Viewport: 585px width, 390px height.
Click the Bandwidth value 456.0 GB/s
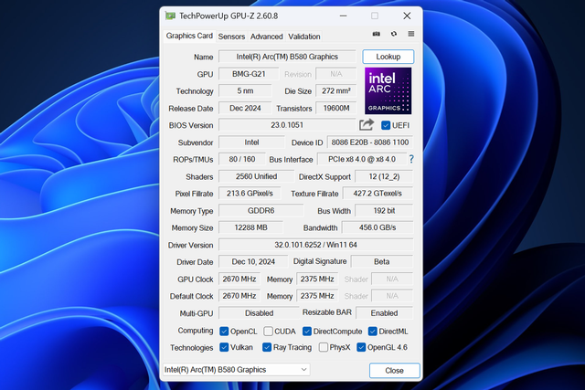[378, 227]
